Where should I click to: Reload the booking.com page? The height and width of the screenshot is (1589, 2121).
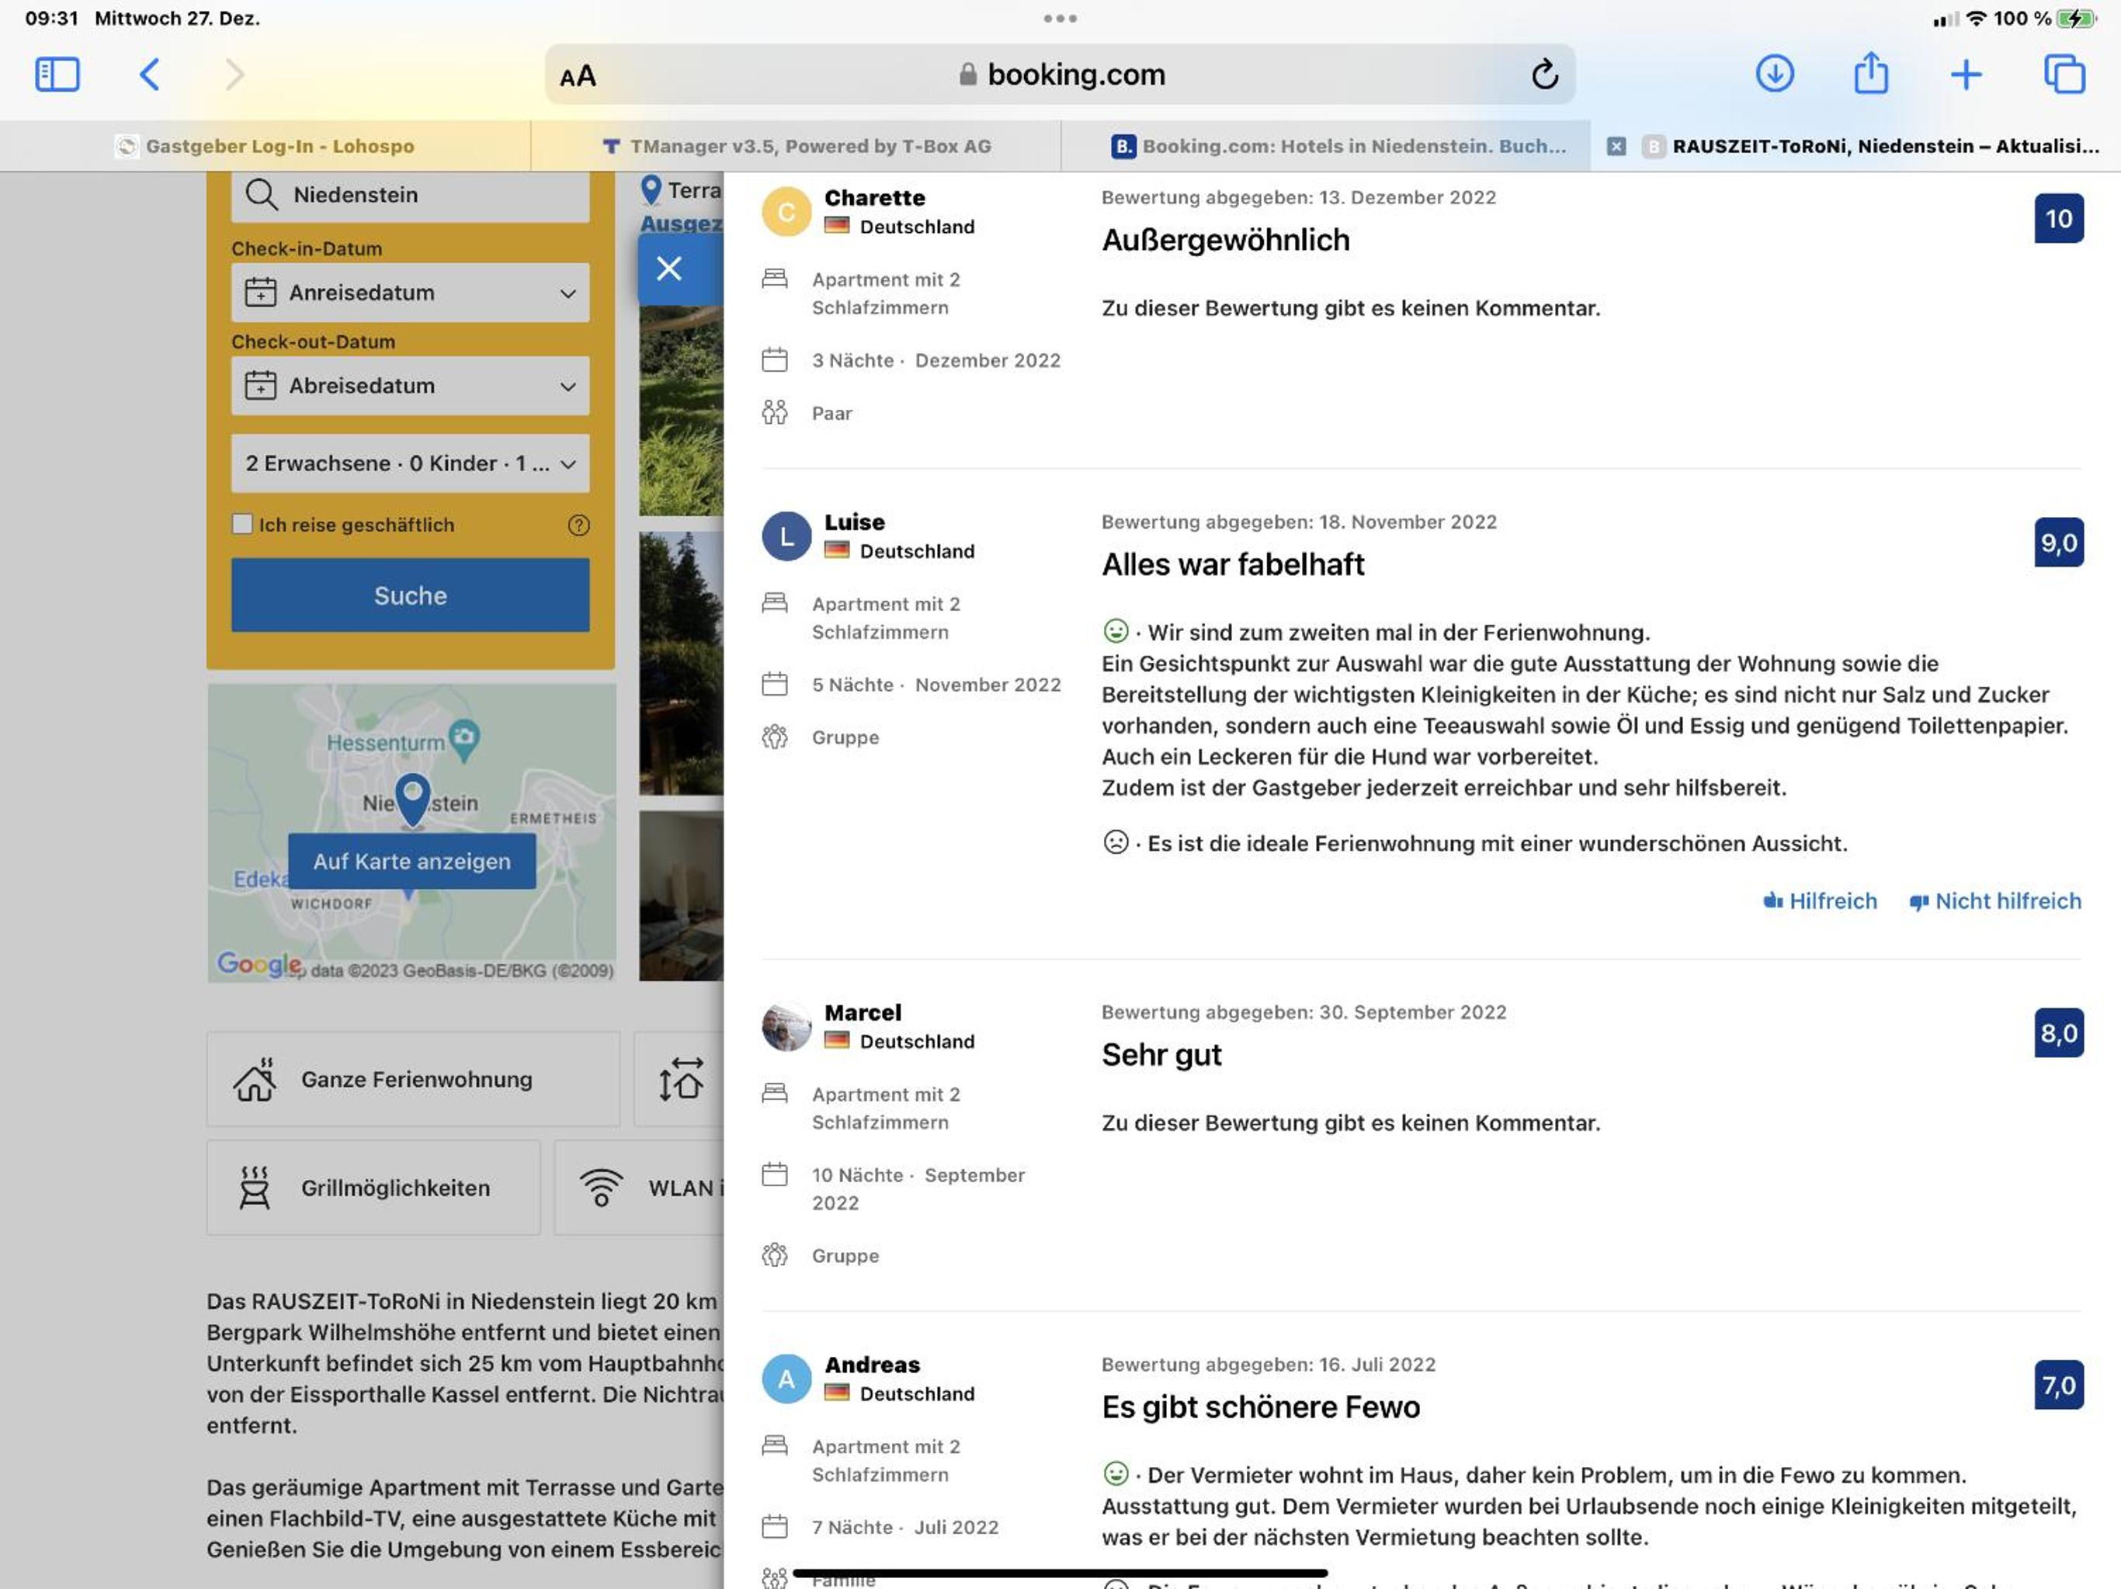tap(1543, 74)
